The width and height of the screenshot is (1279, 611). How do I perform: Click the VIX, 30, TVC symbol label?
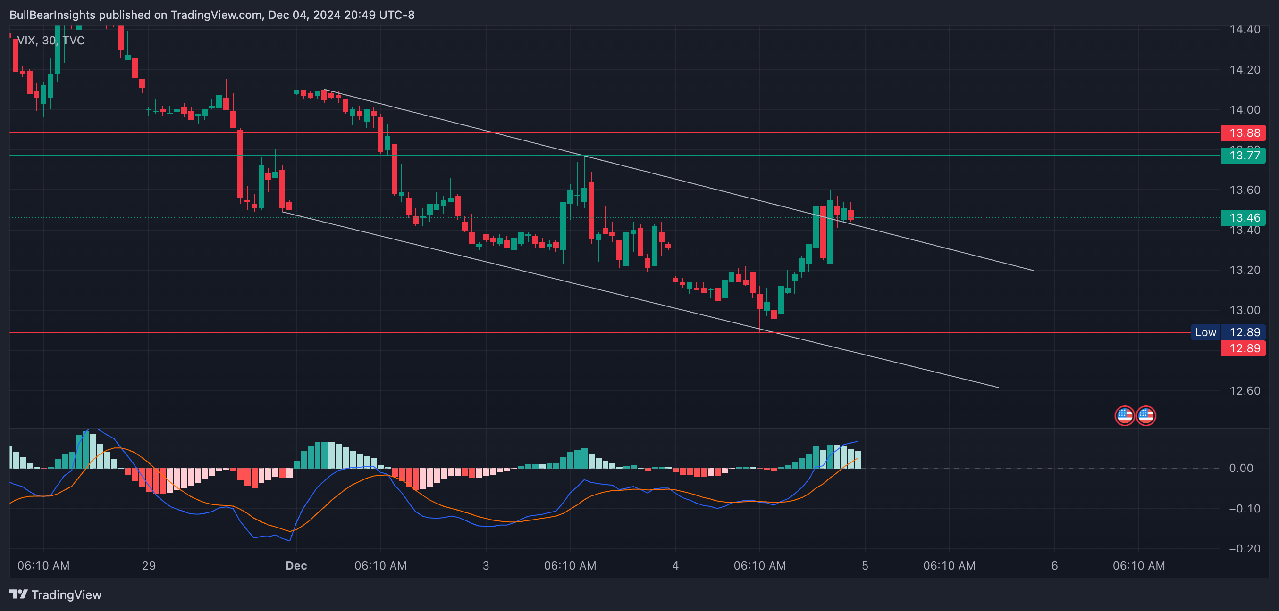click(50, 40)
